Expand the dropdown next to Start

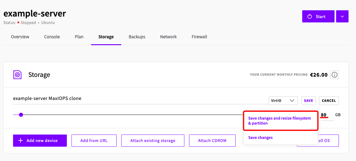click(x=342, y=17)
